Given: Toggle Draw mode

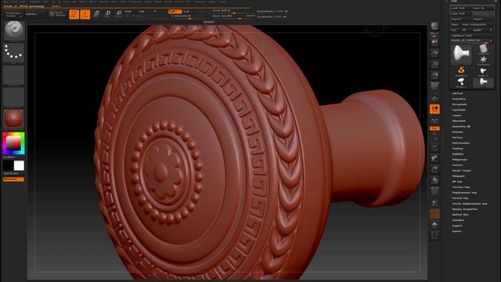Looking at the screenshot, I should 85,14.
